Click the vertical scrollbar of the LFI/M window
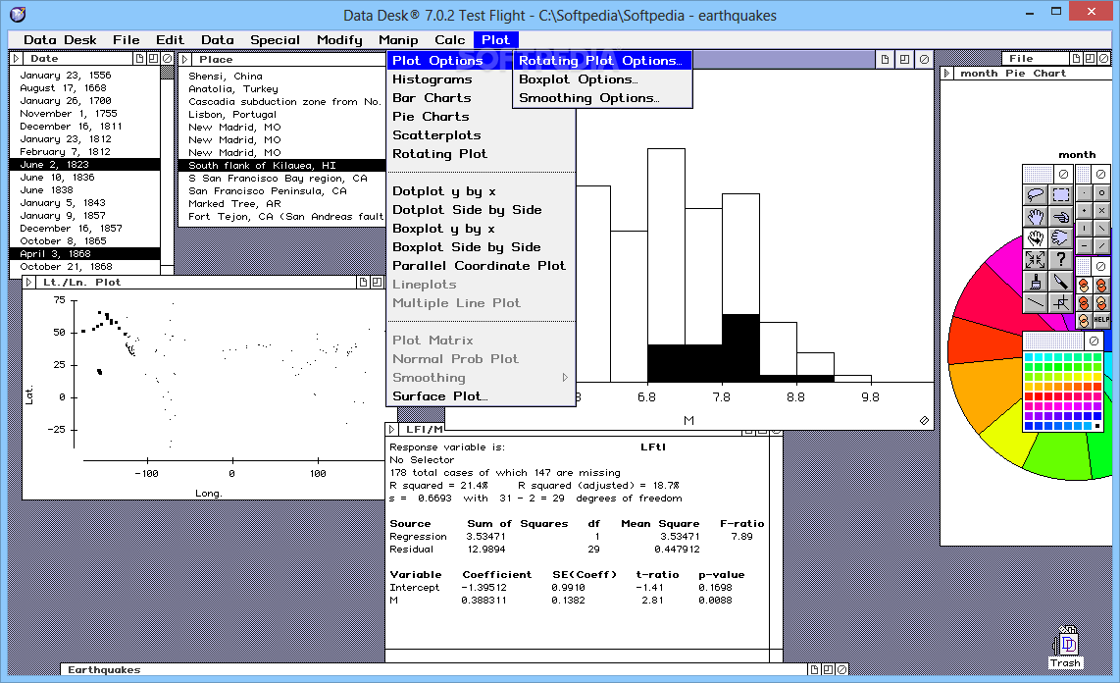This screenshot has height=683, width=1120. [776, 542]
